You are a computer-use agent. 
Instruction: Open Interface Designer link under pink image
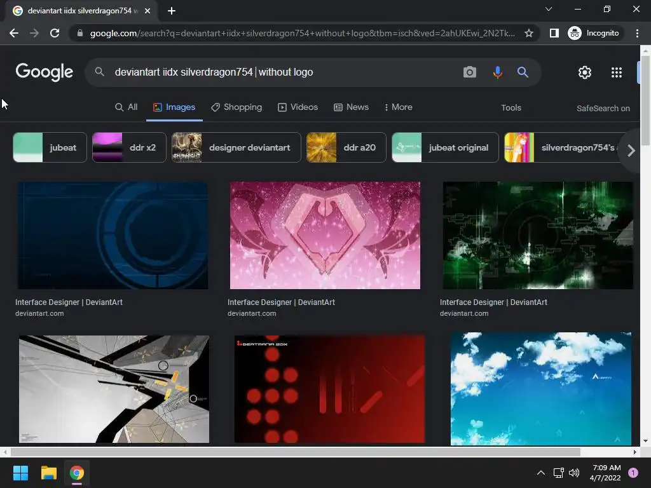[x=281, y=302]
